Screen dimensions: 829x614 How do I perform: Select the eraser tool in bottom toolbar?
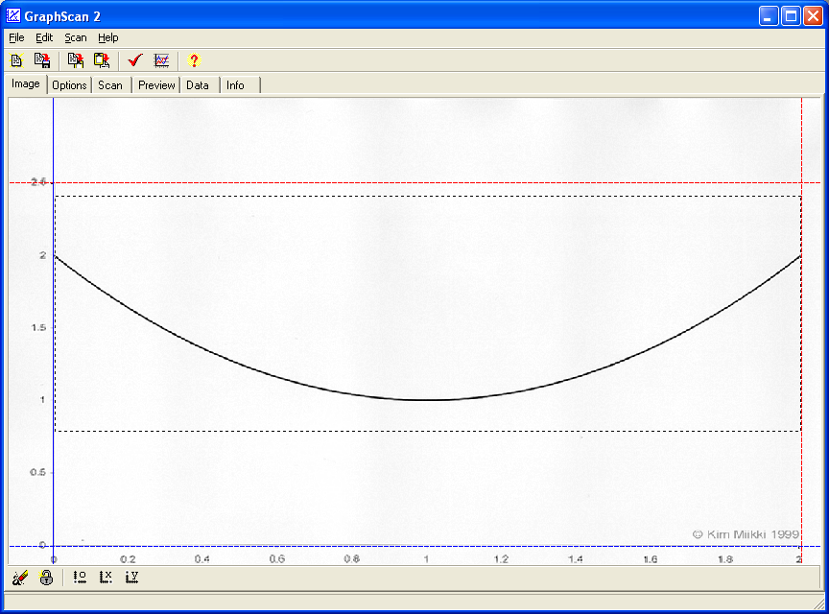pos(20,578)
